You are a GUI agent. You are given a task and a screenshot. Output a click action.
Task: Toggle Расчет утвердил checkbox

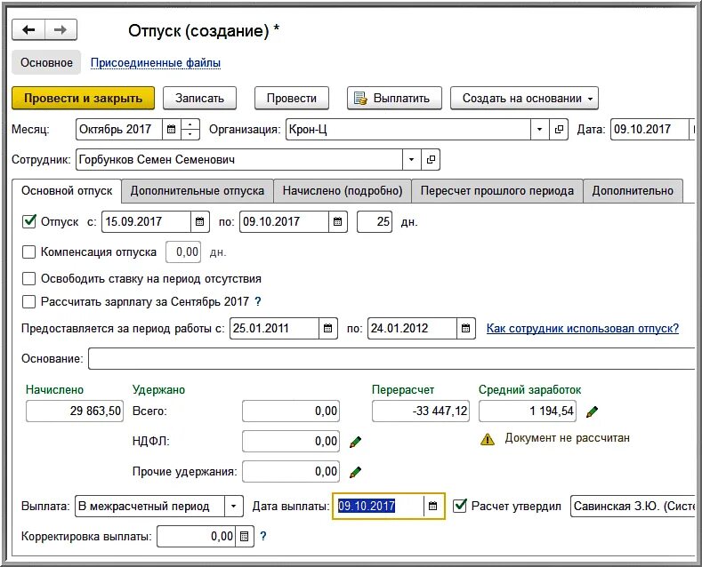[460, 507]
